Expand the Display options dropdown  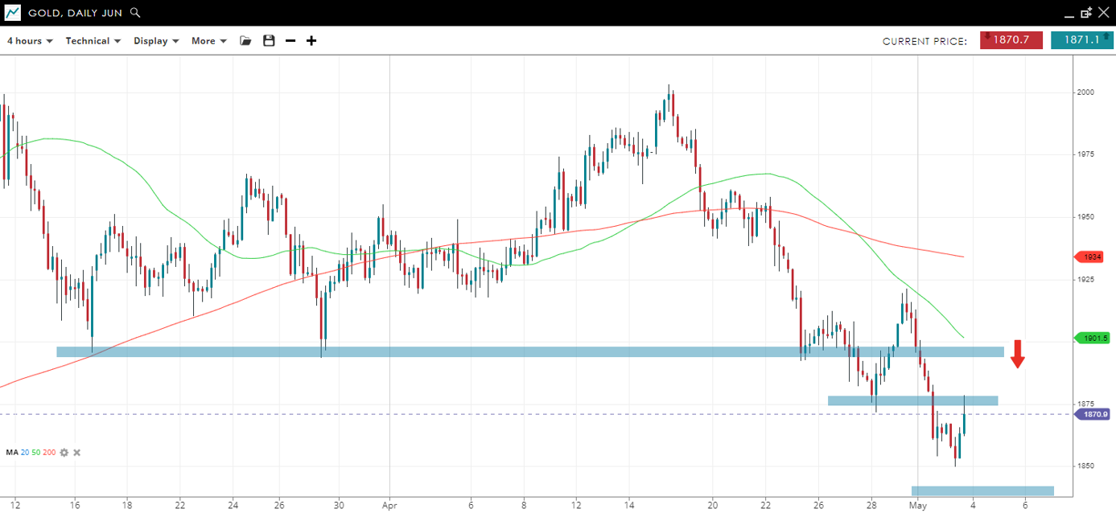pos(156,41)
